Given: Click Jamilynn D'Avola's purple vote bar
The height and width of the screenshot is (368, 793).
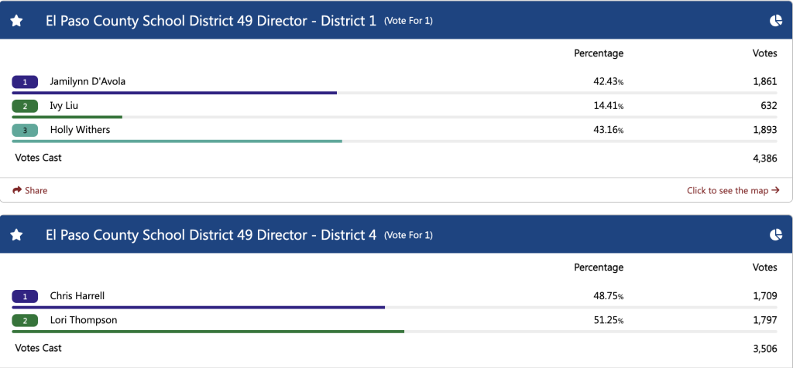Looking at the screenshot, I should [x=174, y=93].
